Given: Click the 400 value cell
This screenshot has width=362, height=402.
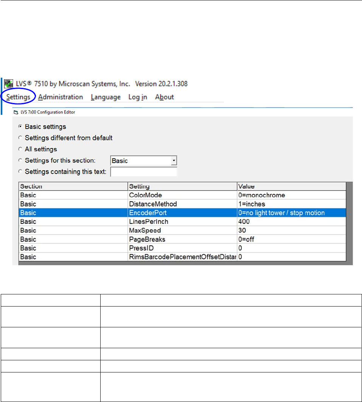Looking at the screenshot, I should [292, 222].
